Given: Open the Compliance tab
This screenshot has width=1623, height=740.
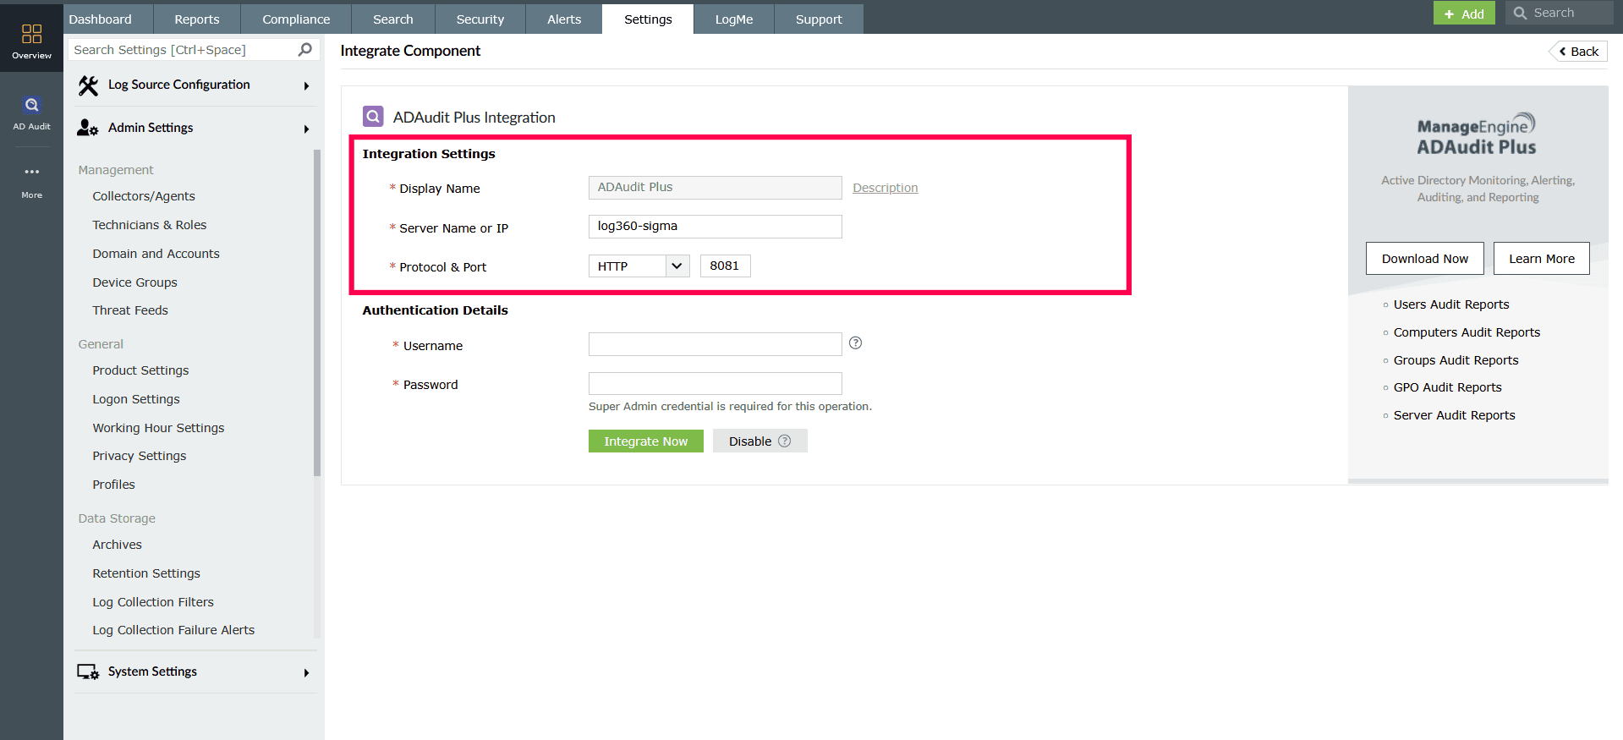Looking at the screenshot, I should (x=296, y=19).
